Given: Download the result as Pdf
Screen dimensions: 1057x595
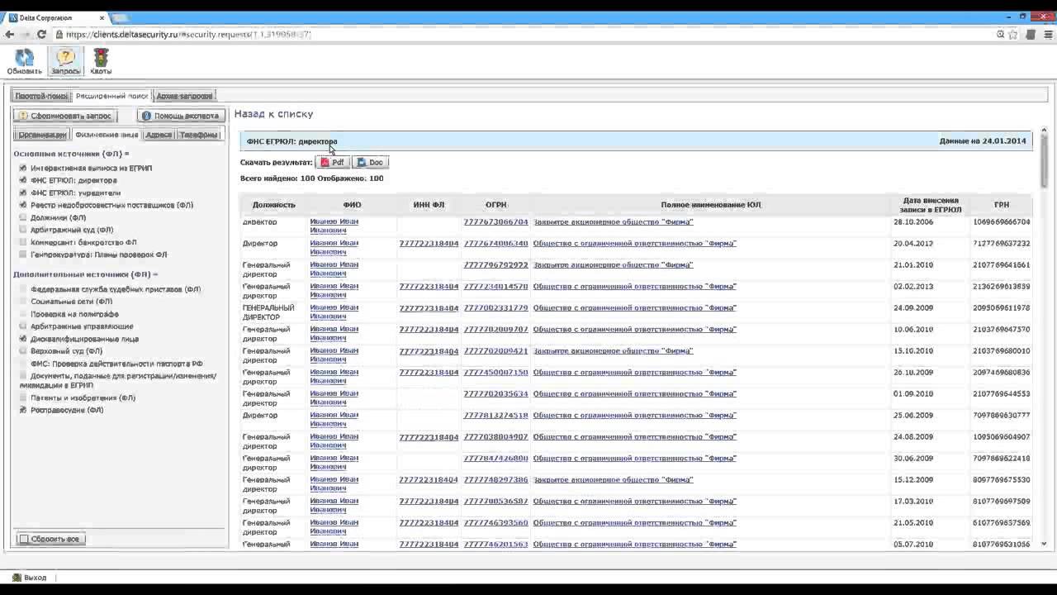Looking at the screenshot, I should click(333, 163).
